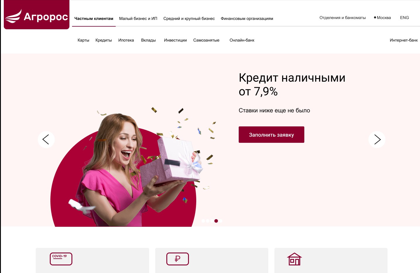Click Заполнить заявку button

coord(272,135)
